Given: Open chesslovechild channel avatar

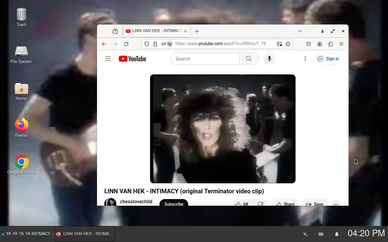Looking at the screenshot, I should tap(110, 202).
